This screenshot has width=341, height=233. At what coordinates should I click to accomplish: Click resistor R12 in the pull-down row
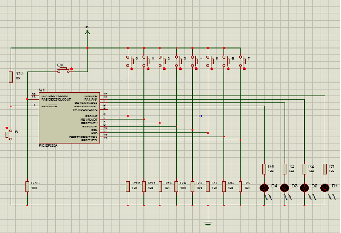point(128,186)
